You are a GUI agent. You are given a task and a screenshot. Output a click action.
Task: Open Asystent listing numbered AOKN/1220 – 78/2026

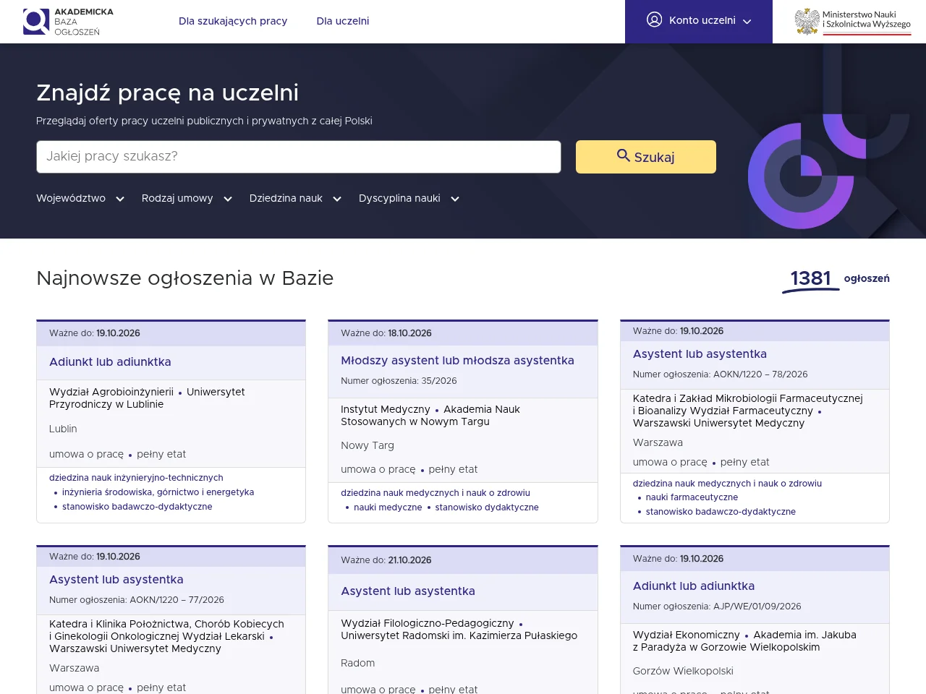(700, 354)
